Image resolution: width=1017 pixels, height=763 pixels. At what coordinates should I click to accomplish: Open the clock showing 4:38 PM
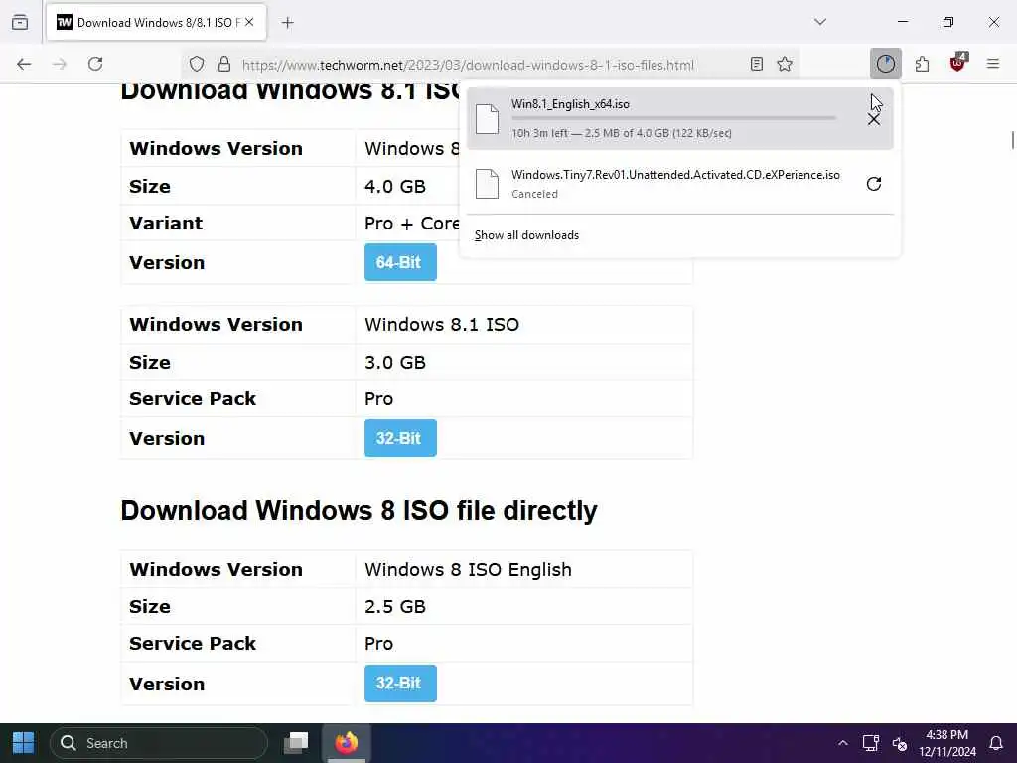click(946, 743)
